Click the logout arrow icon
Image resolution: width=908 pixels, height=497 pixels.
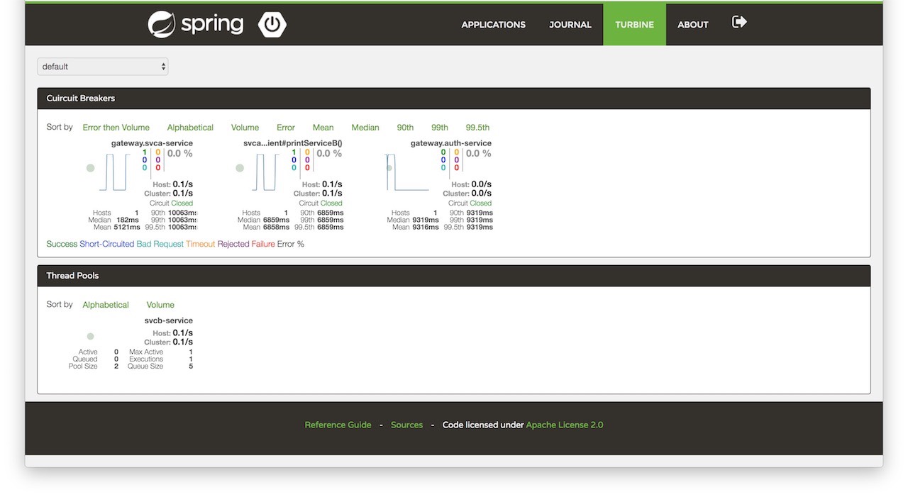(x=739, y=22)
